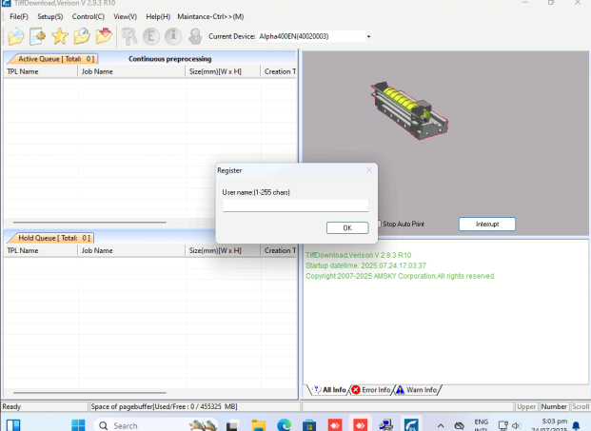
Task: Click the folder with red arrow icon
Action: click(x=104, y=36)
